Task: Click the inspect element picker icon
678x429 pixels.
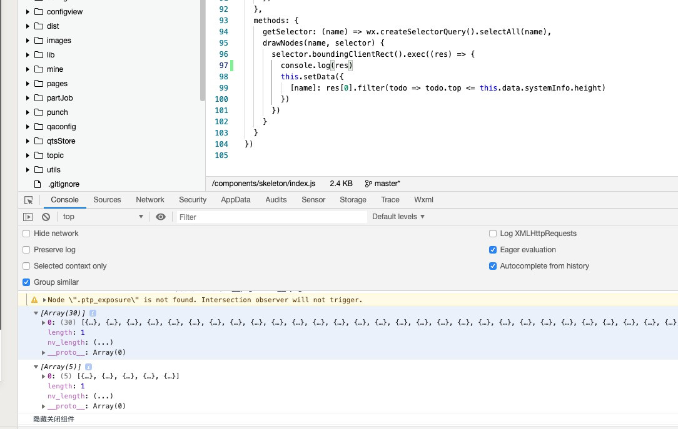Action: 28,200
